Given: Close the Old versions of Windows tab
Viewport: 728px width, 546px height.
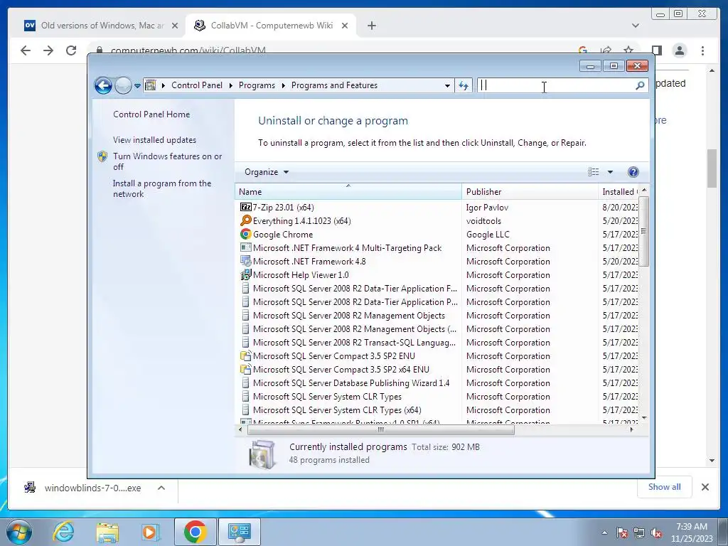Looking at the screenshot, I should (x=175, y=26).
